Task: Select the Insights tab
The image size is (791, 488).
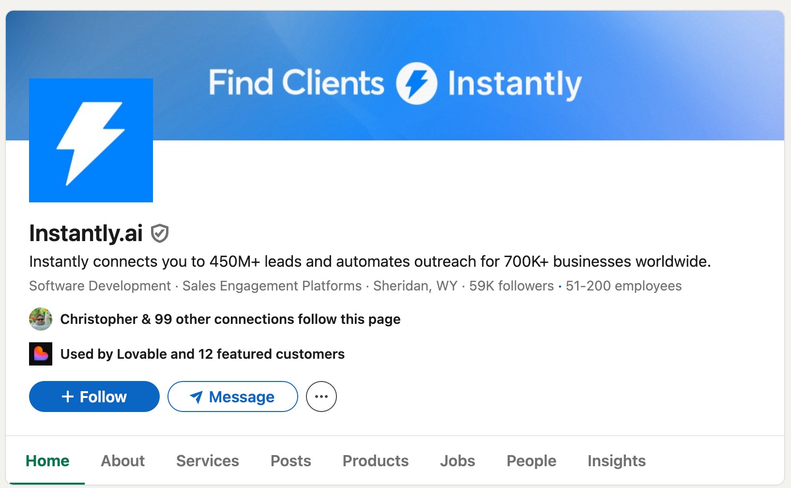Action: 616,461
